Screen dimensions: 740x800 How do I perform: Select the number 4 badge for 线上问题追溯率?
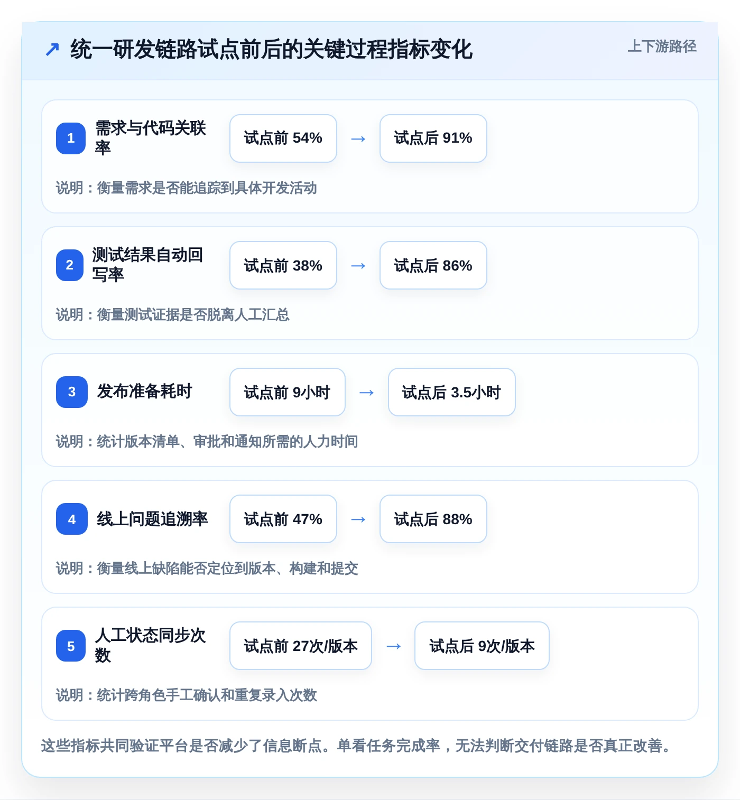(x=72, y=519)
